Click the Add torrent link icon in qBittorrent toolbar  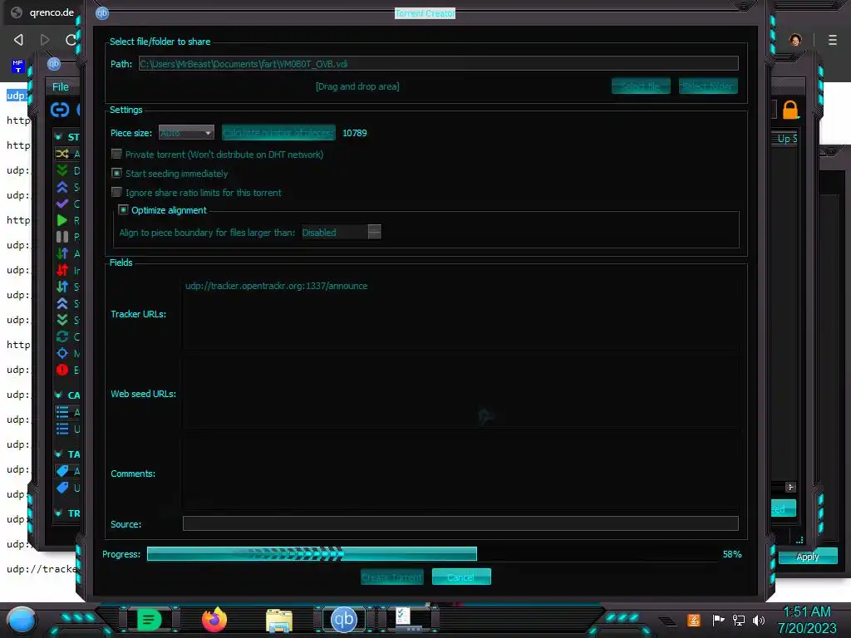[x=60, y=110]
